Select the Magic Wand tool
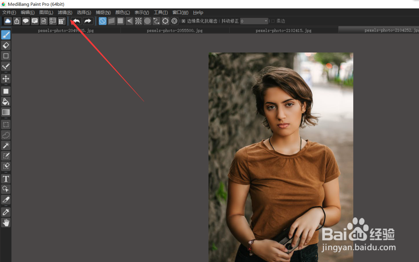 pyautogui.click(x=6, y=145)
